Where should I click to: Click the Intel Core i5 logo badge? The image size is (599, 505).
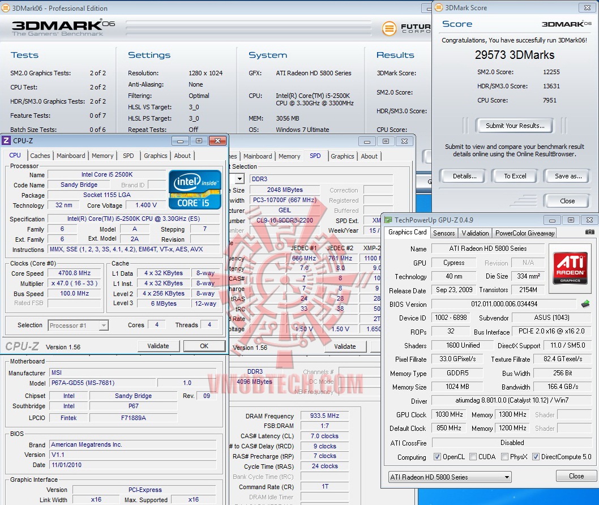tap(195, 190)
